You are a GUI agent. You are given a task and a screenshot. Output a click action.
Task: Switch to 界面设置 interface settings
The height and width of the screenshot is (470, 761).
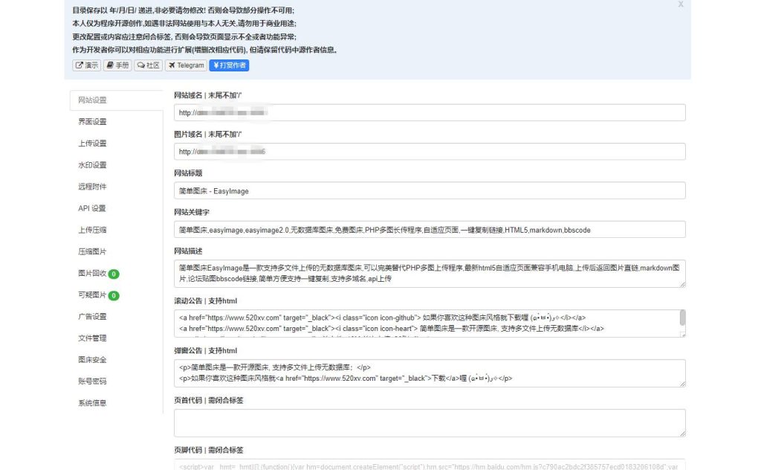point(91,120)
